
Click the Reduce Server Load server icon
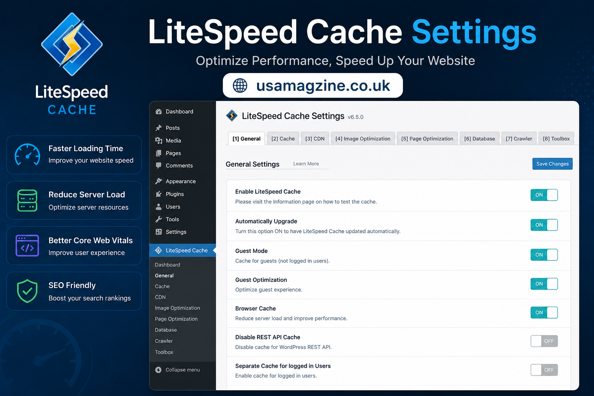[x=27, y=200]
